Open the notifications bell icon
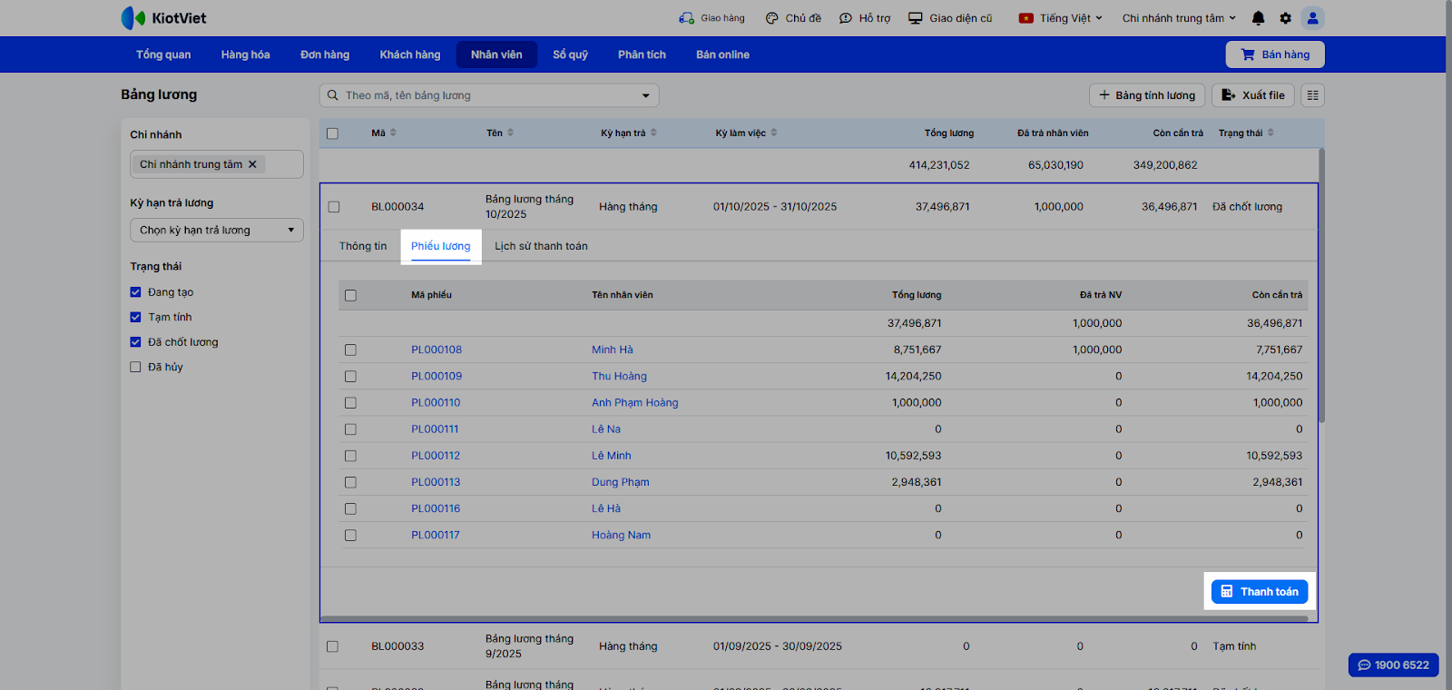The image size is (1452, 690). pos(1258,18)
